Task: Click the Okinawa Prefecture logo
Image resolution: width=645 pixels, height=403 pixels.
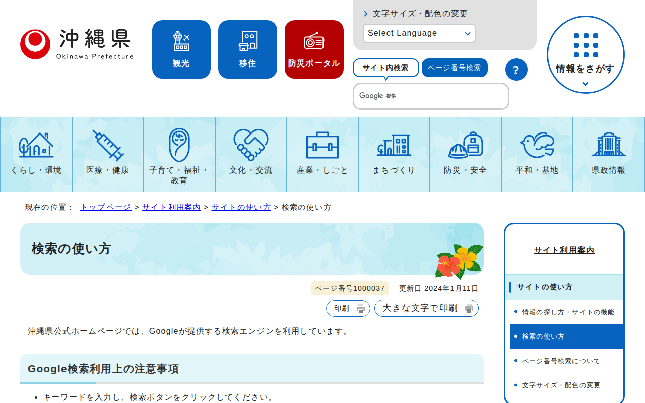Action: pos(77,44)
